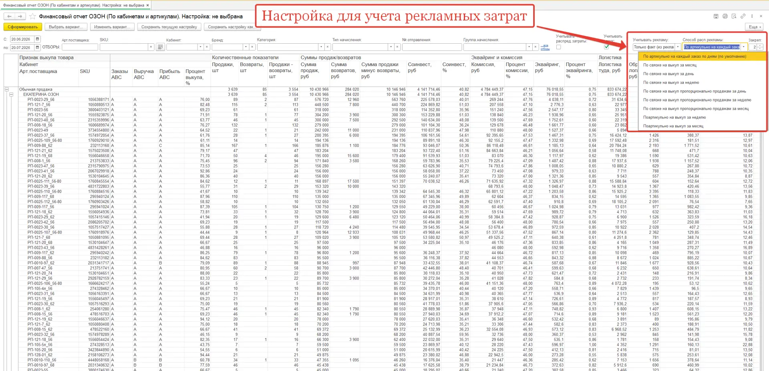The height and width of the screenshot is (371, 769).
Task: Choose 'По связке на выкуп за неделю'
Action: point(703,83)
